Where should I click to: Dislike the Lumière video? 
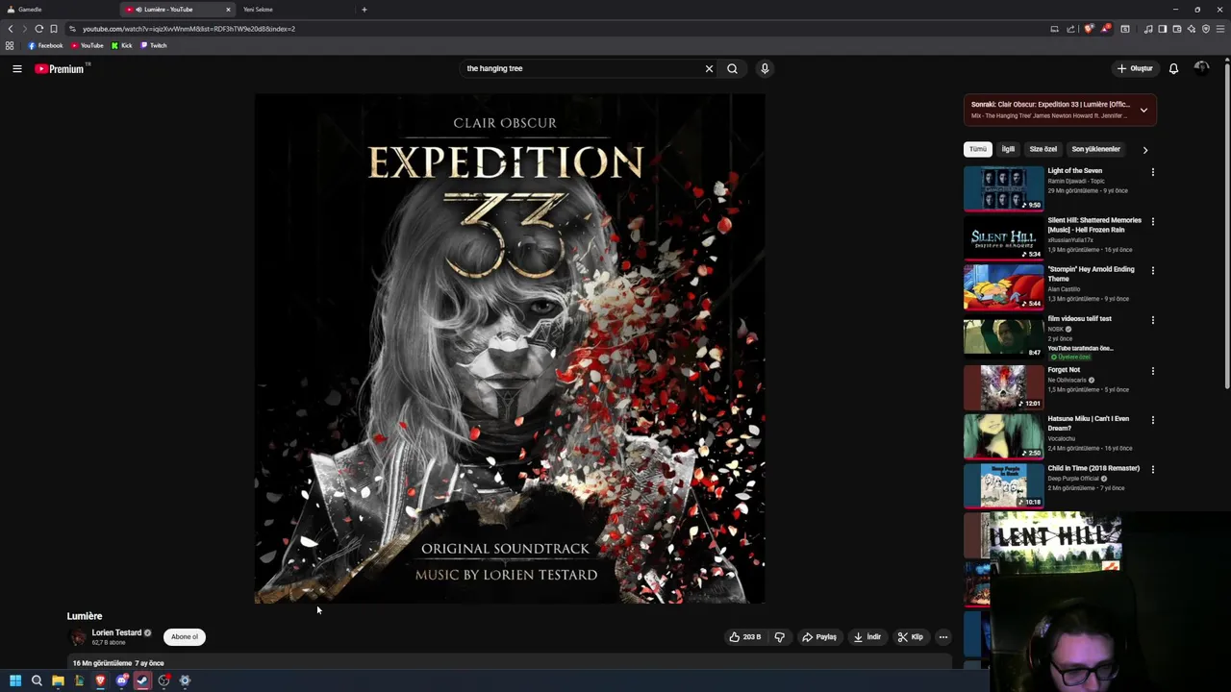[x=780, y=636]
